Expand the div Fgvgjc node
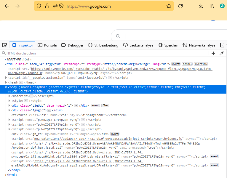Image resolution: width=227 pixels, height=178 pixels. click(9, 110)
